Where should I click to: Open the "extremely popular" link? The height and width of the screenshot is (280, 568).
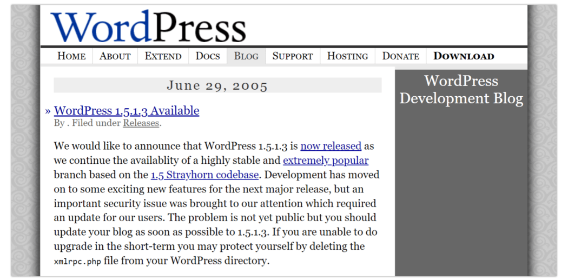[326, 161]
